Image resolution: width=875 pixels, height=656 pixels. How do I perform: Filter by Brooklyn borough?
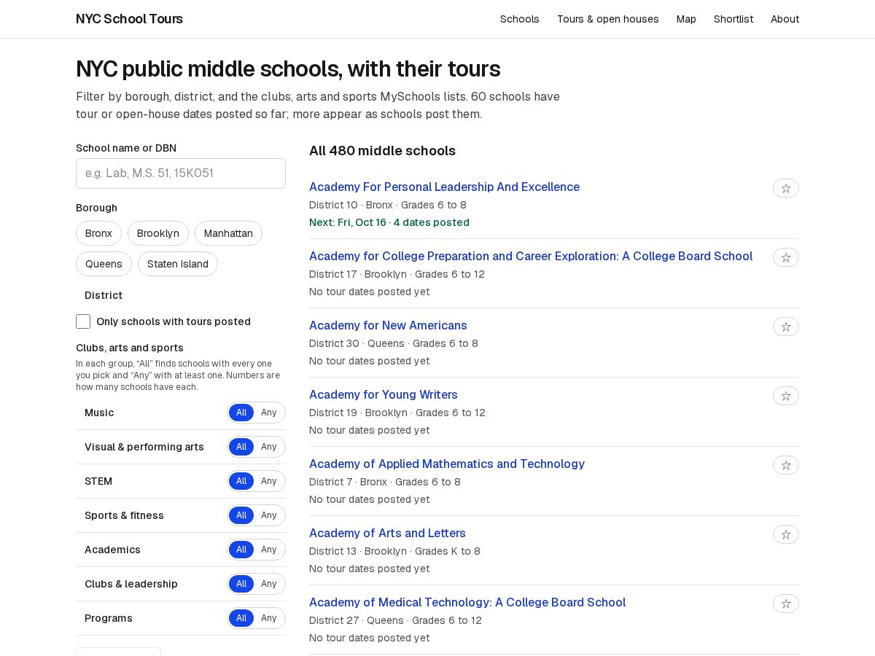pyautogui.click(x=158, y=233)
